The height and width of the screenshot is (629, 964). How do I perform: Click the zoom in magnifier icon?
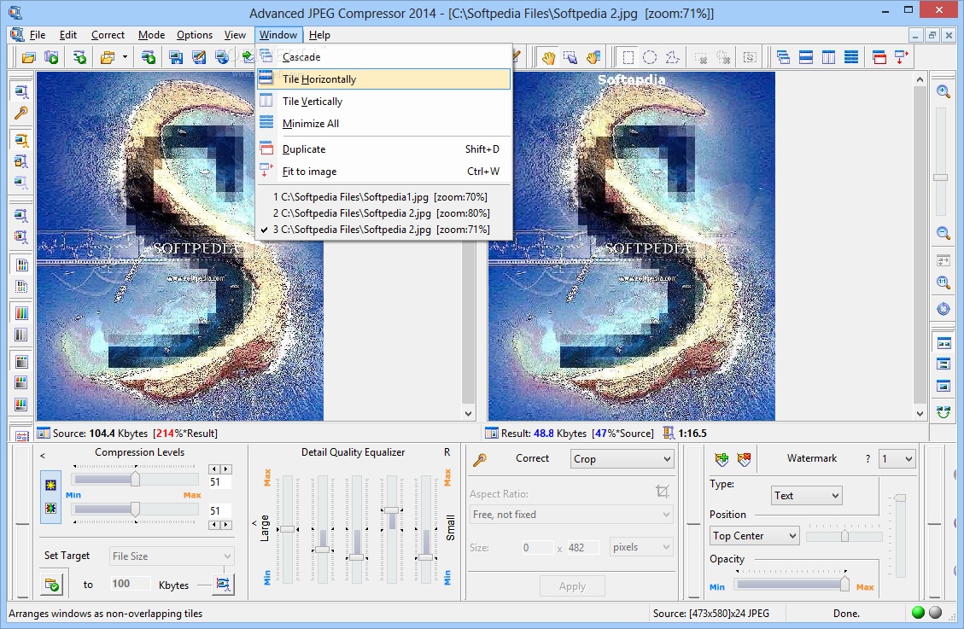click(944, 91)
